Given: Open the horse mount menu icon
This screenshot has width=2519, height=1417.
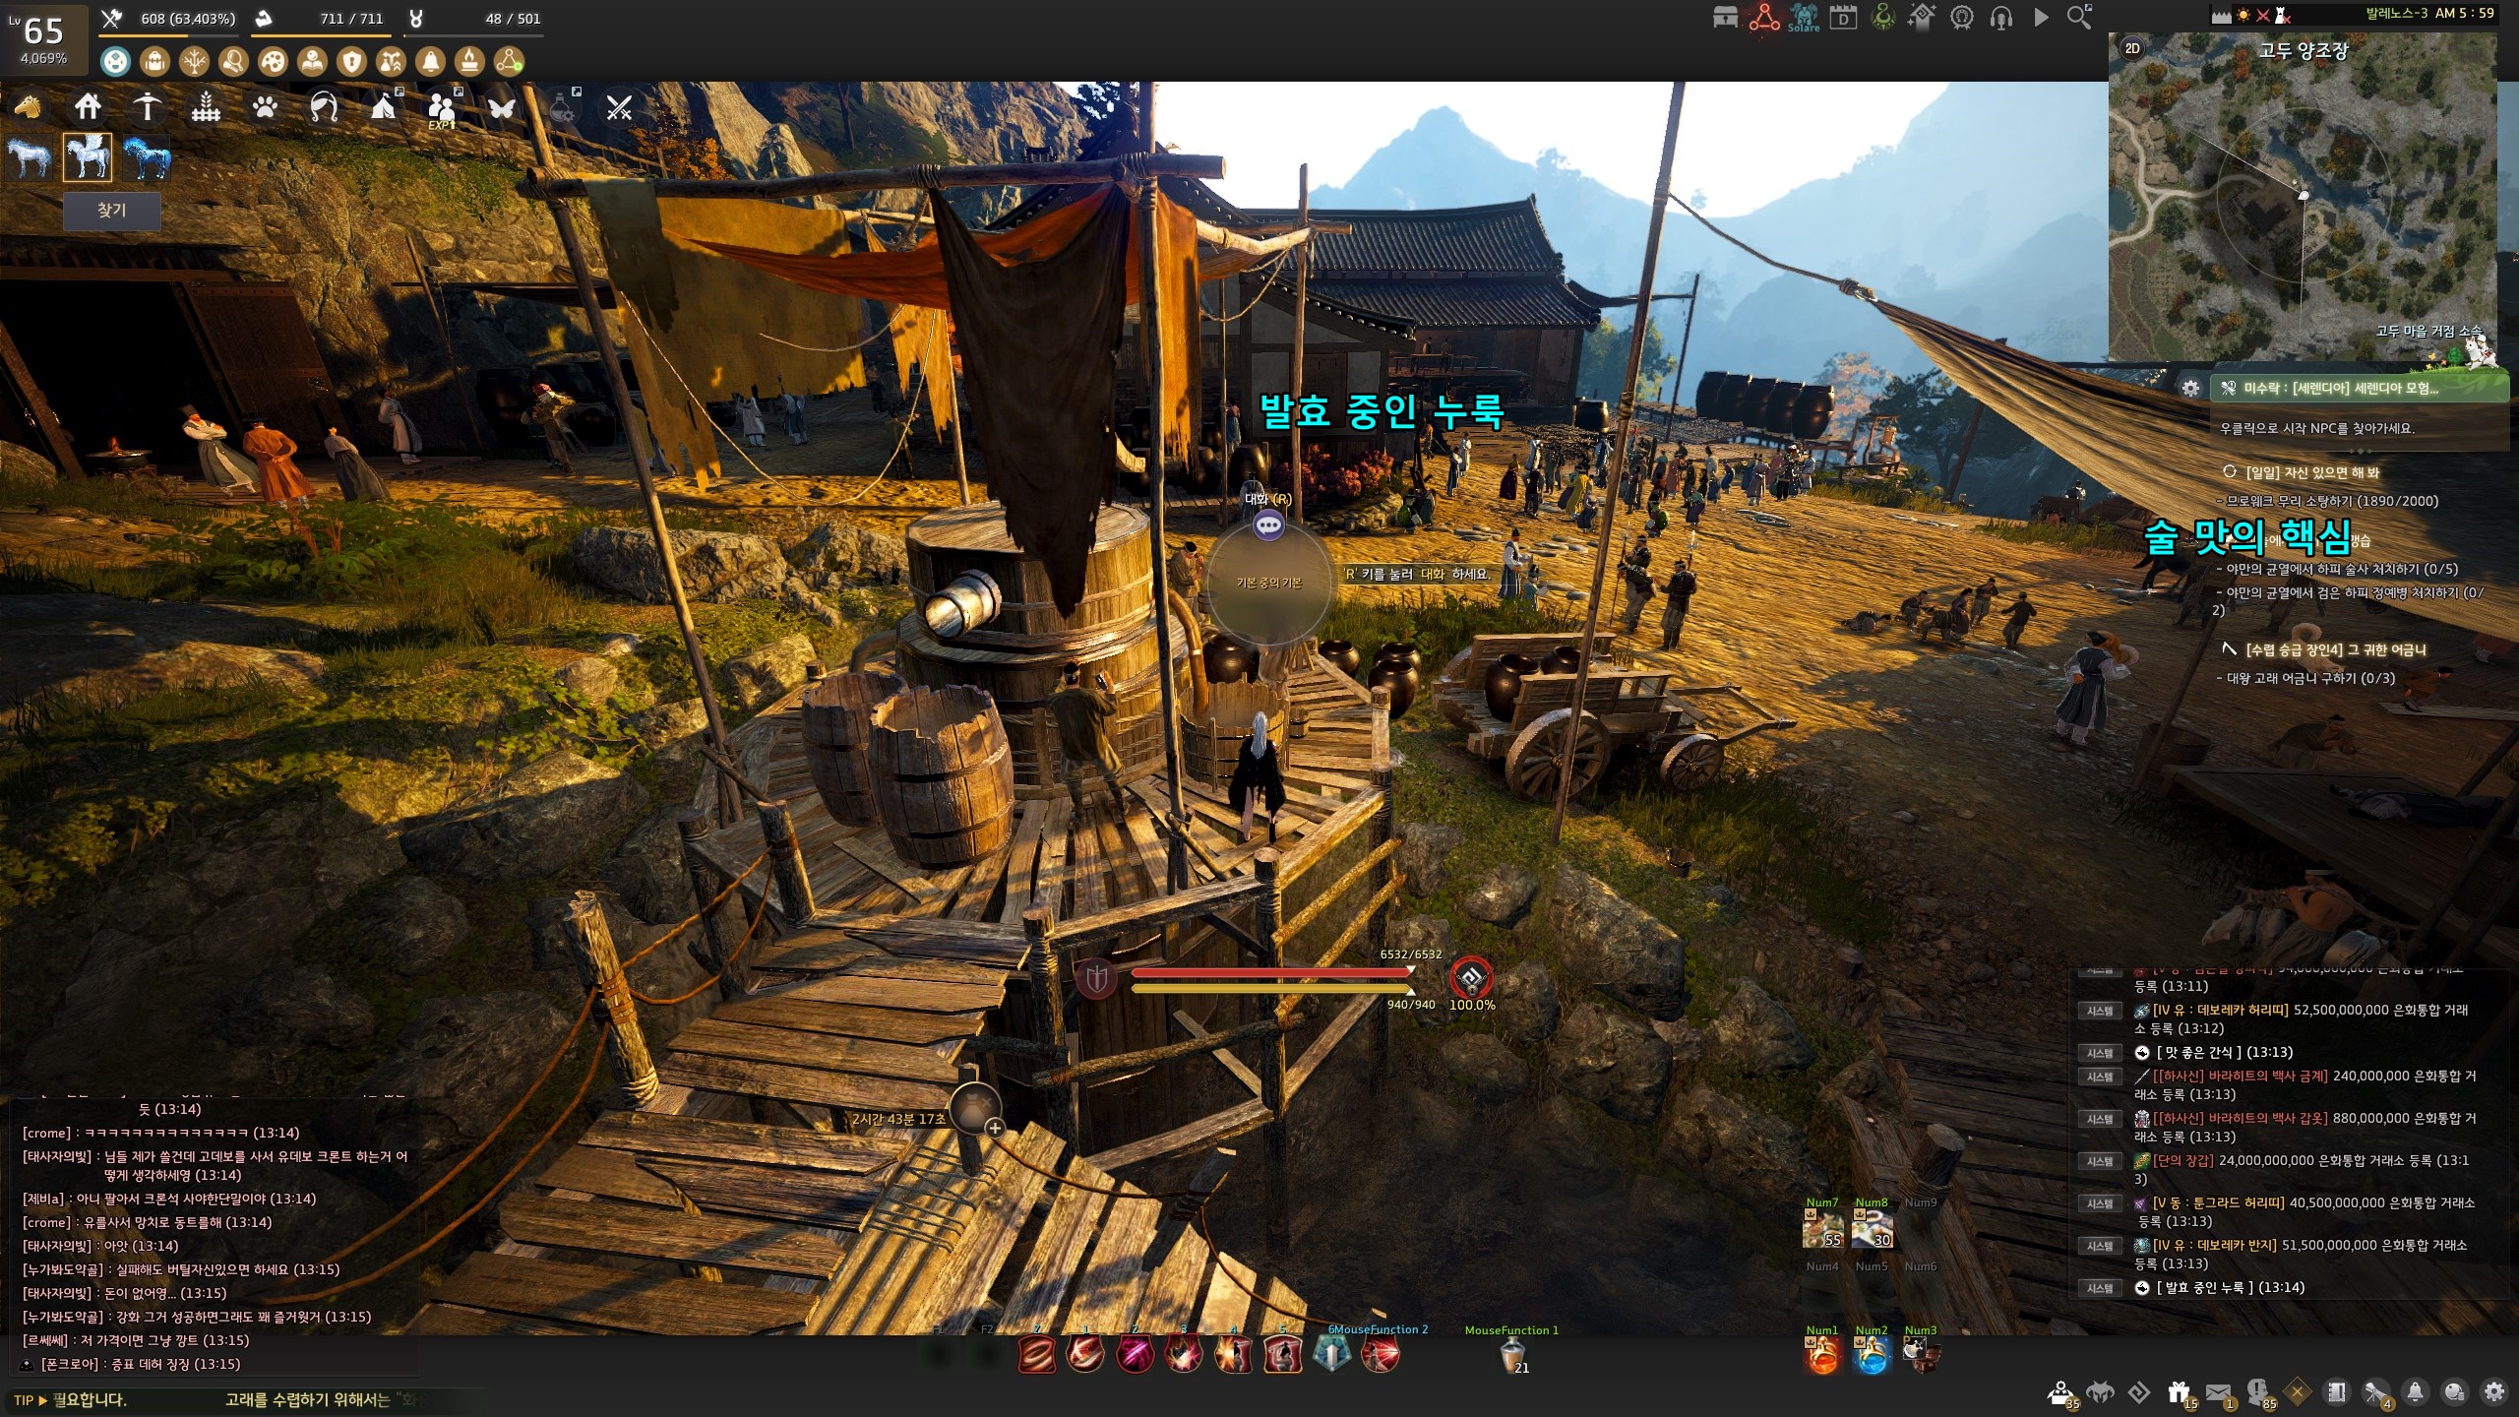Looking at the screenshot, I should click(29, 106).
